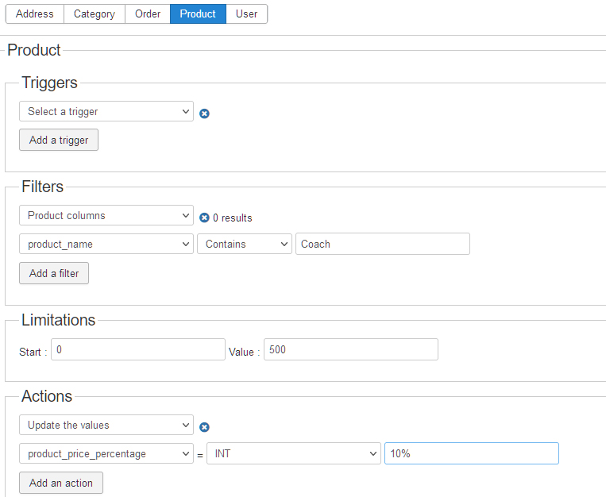Open the Category tab
Viewport: 606px width, 497px height.
point(94,14)
